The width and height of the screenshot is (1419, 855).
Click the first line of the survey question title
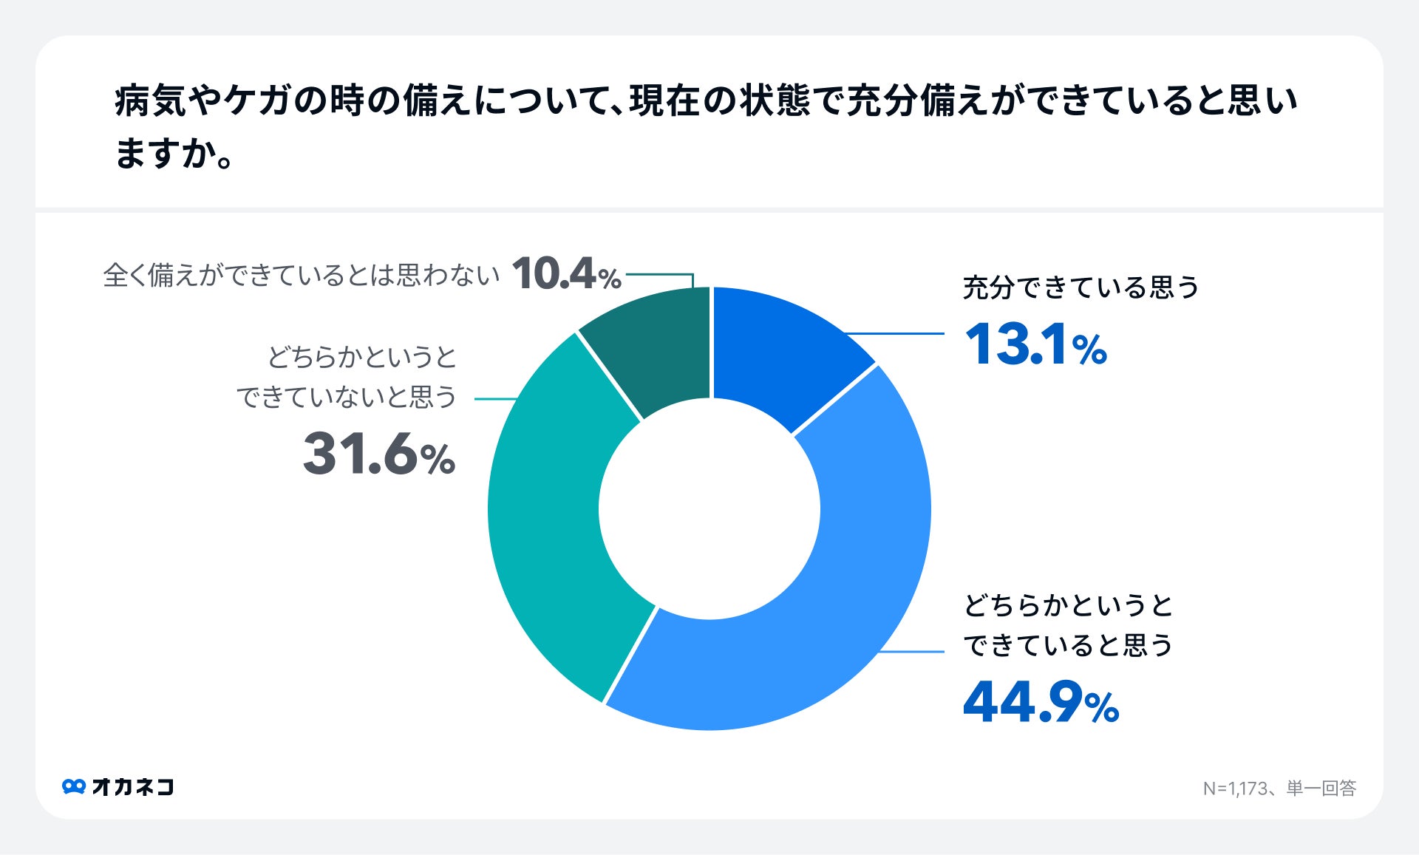click(706, 101)
